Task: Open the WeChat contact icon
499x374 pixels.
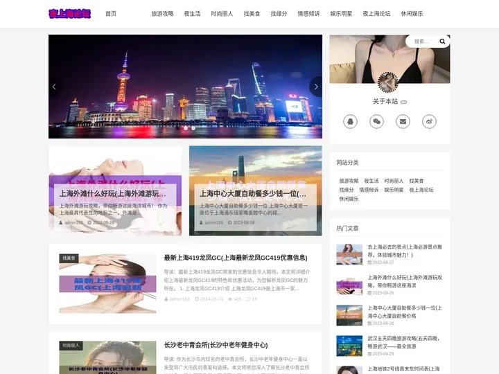Action: 376,121
